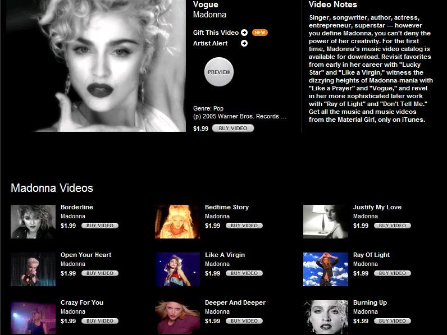Buy the Like A Virgin video
Viewport: 447px width, 335px height.
(244, 273)
